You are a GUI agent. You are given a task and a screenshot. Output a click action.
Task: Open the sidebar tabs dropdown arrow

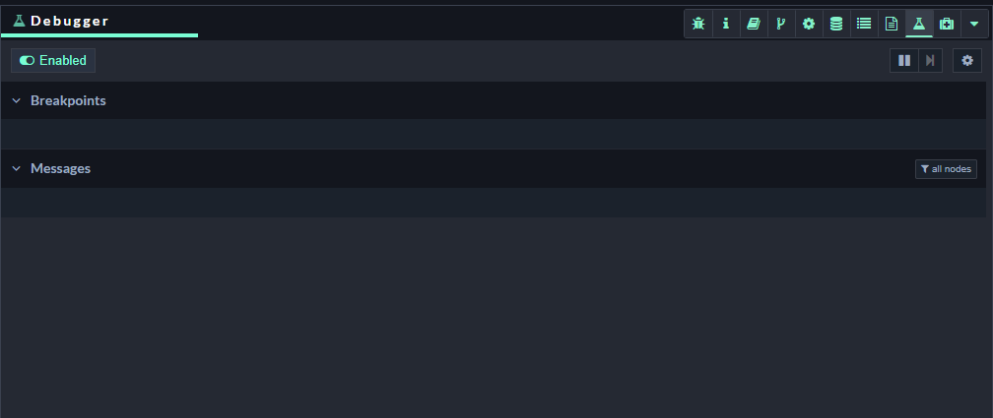pos(974,24)
